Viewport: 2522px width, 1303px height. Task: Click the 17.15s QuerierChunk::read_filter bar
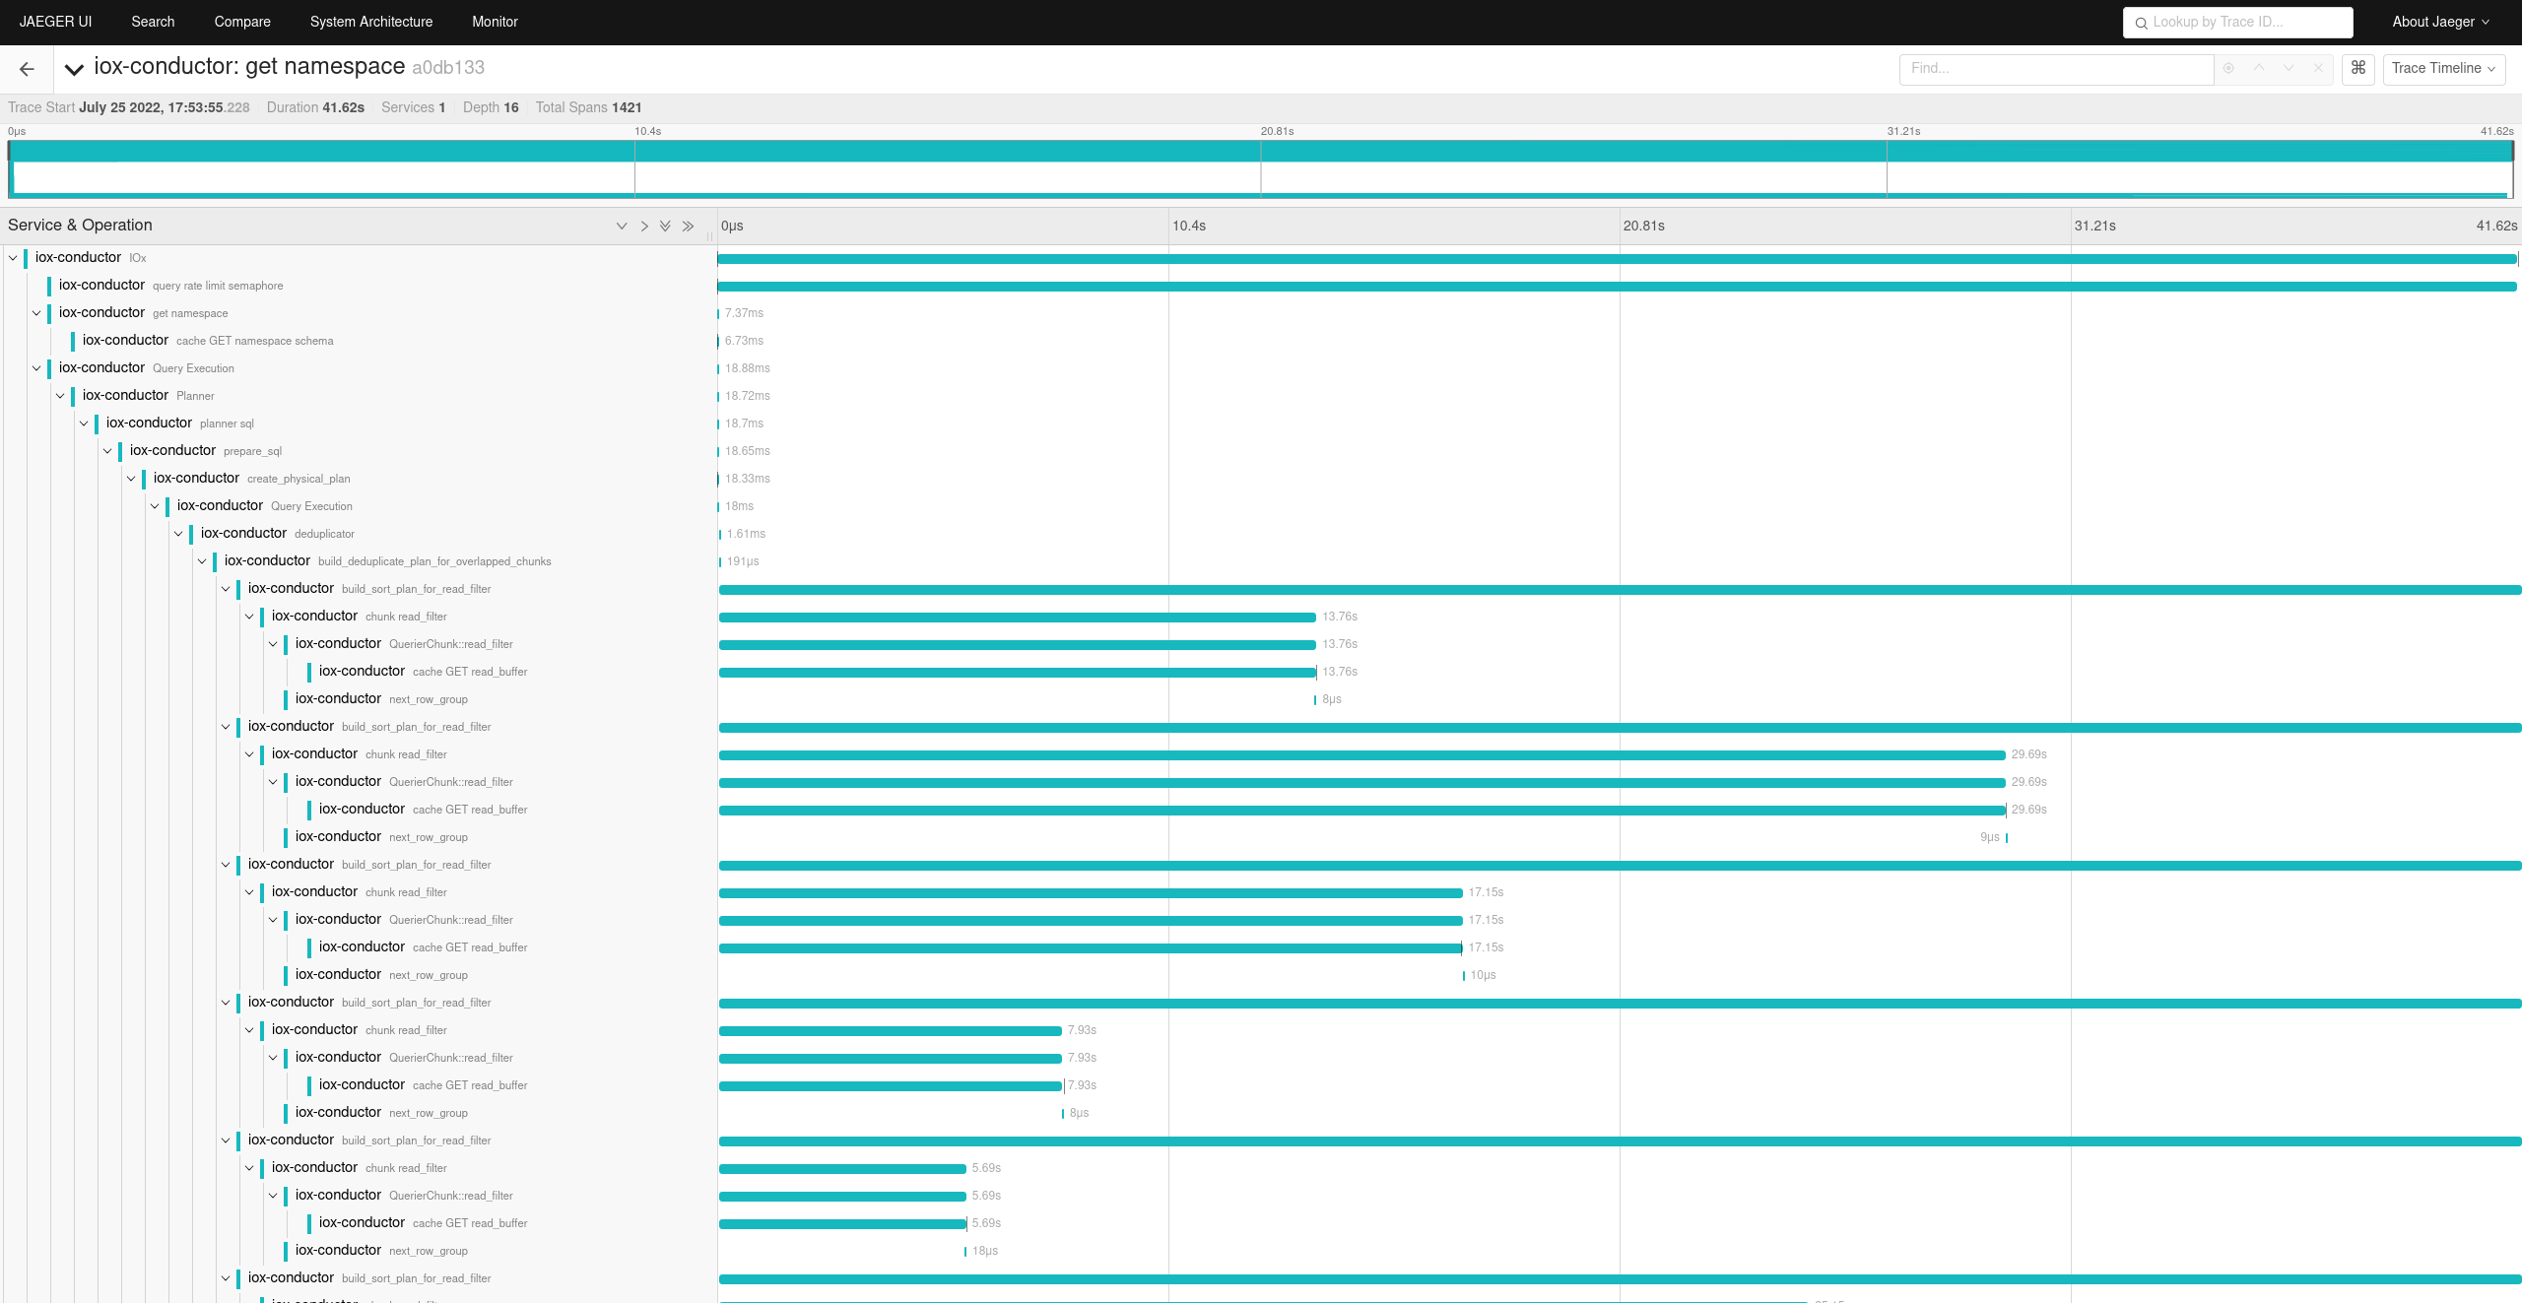point(1091,921)
